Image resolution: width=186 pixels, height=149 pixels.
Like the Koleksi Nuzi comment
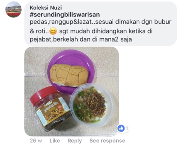pos(55,141)
